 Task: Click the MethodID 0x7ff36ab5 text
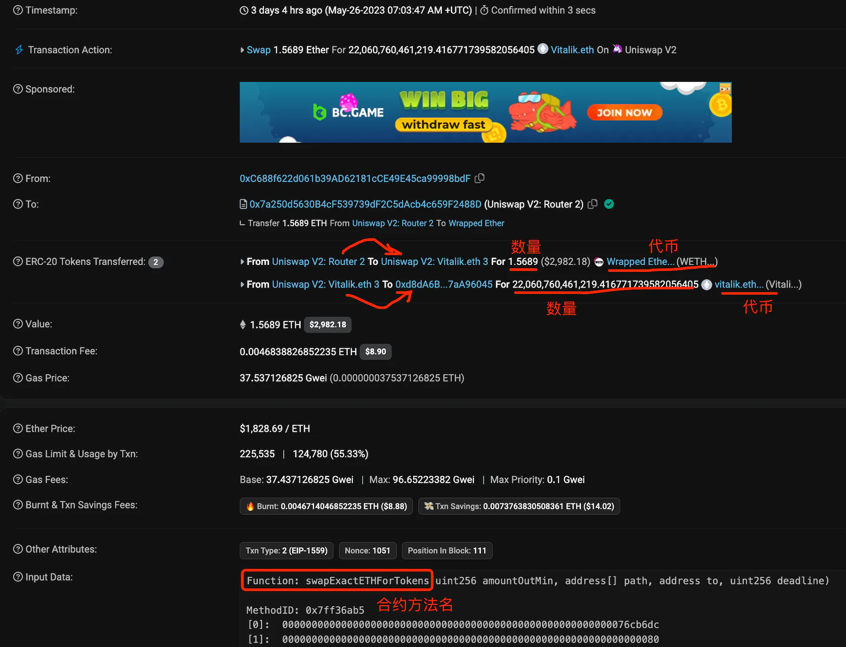(x=305, y=610)
